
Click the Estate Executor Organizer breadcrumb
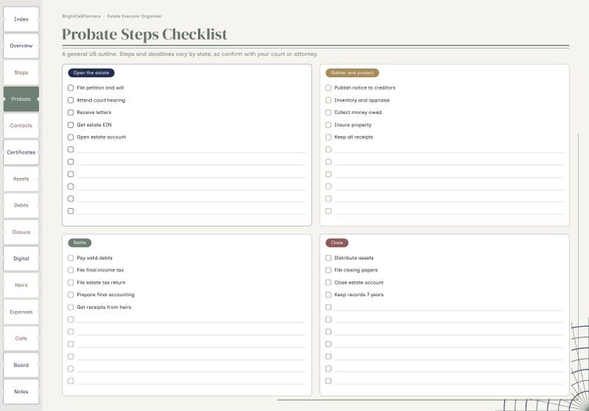[x=134, y=16]
